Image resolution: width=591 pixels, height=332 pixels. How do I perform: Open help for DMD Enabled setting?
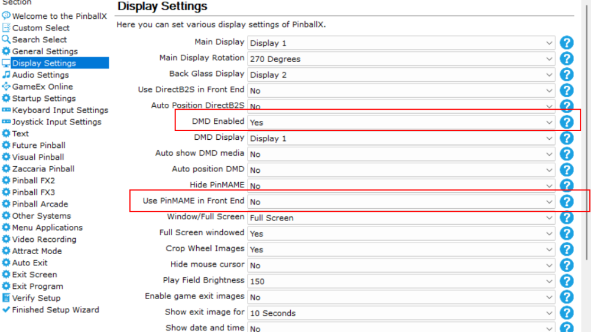pyautogui.click(x=567, y=122)
